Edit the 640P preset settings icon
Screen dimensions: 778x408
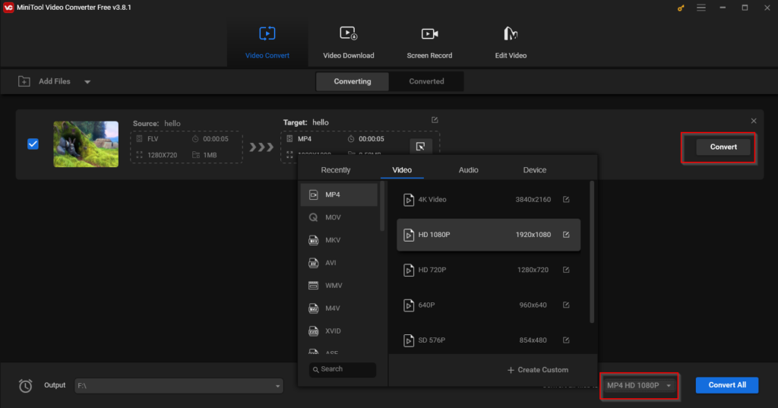[x=566, y=305]
